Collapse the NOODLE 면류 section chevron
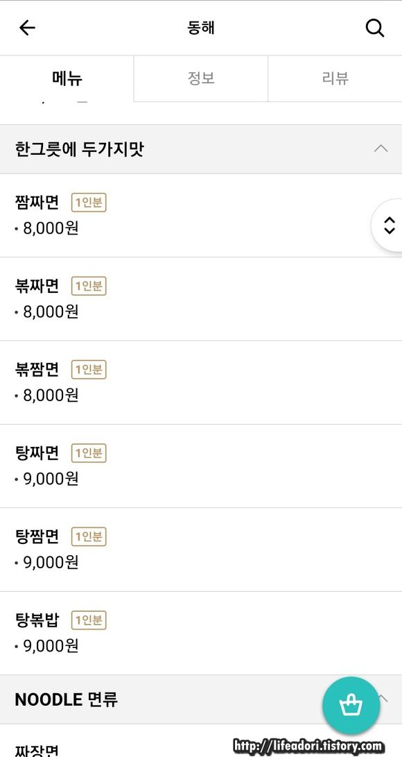The width and height of the screenshot is (402, 757). pos(383,698)
